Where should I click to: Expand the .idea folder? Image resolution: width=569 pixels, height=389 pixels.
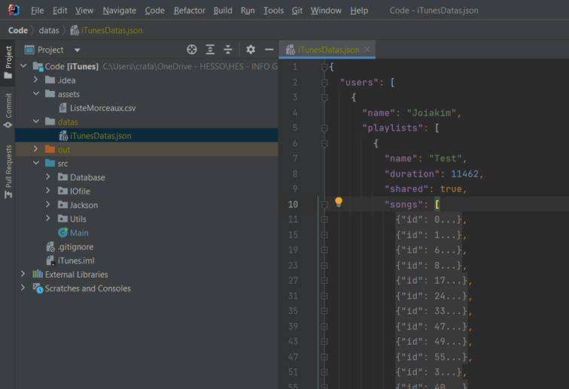(x=35, y=80)
